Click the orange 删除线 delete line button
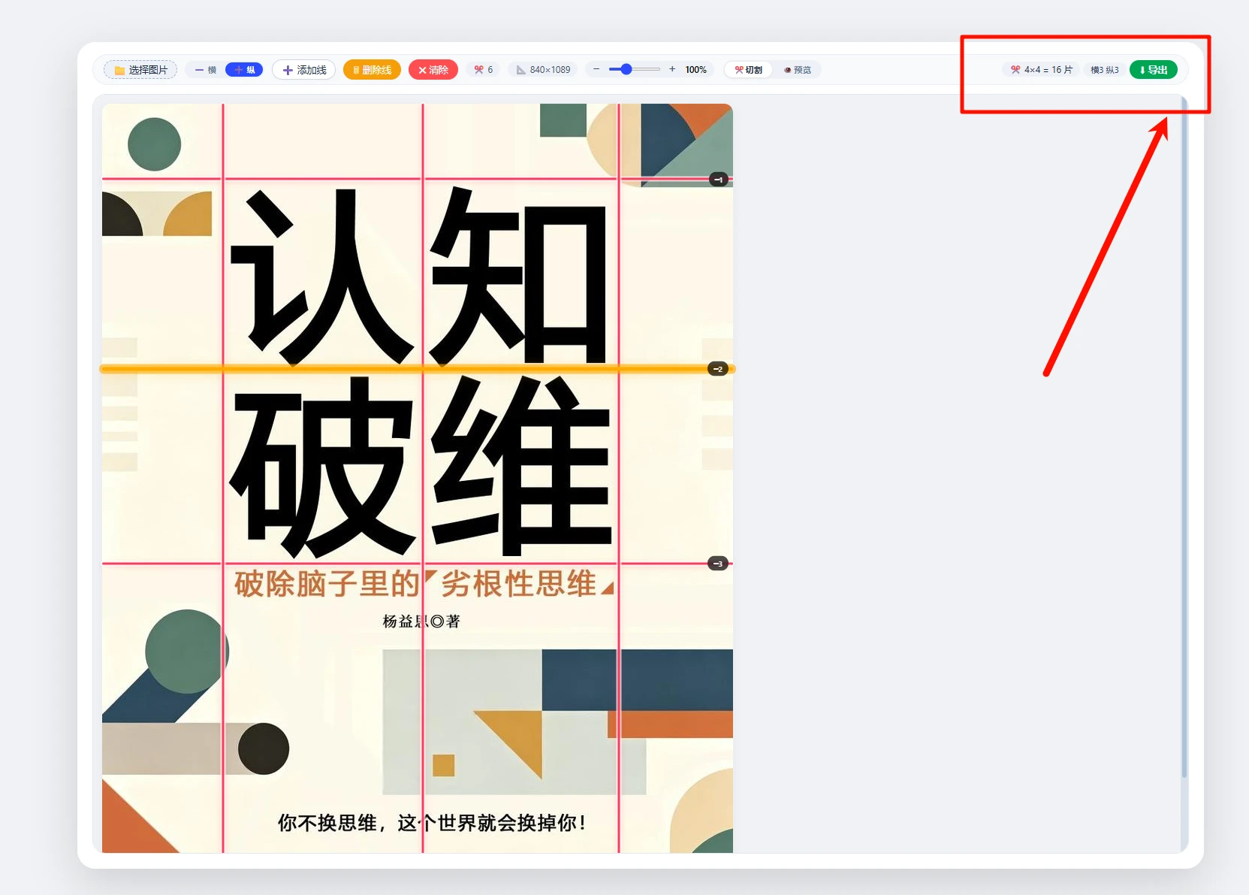Image resolution: width=1249 pixels, height=895 pixels. pyautogui.click(x=372, y=70)
